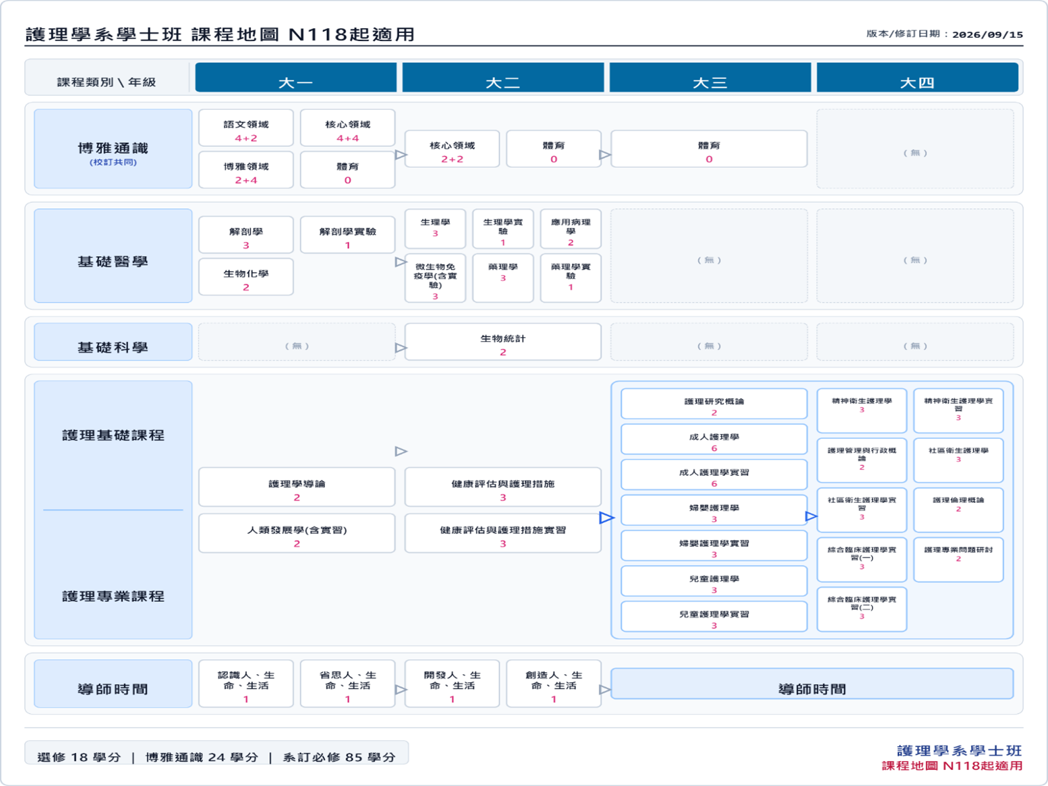Open the 核心領域 2+2 course card
The height and width of the screenshot is (786, 1048).
pos(452,149)
